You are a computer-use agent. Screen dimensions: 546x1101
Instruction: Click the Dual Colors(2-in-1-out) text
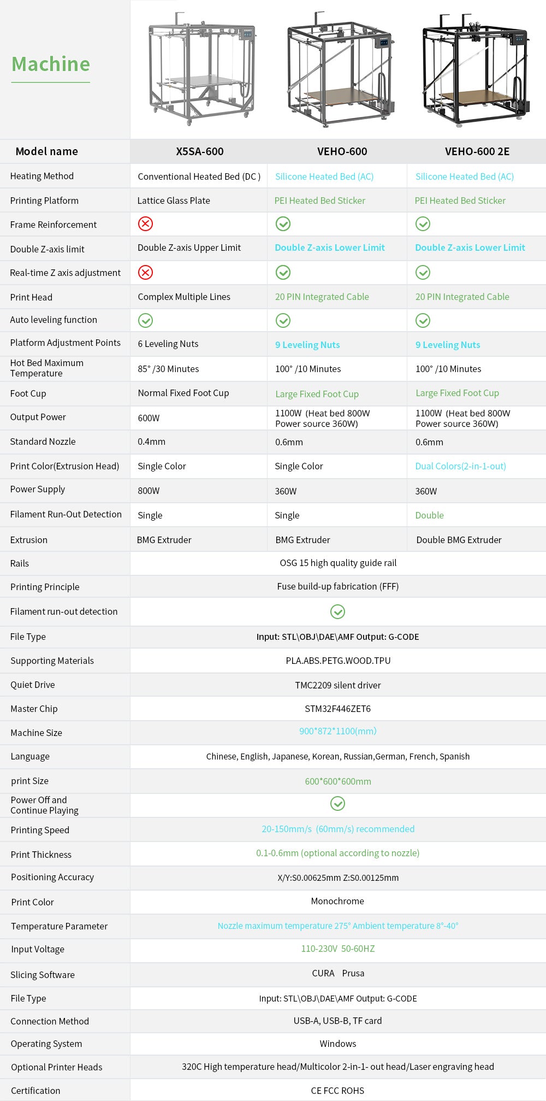pos(460,466)
